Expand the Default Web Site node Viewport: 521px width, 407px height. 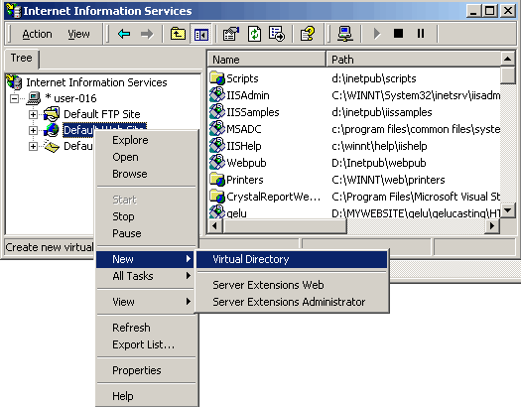click(x=33, y=130)
